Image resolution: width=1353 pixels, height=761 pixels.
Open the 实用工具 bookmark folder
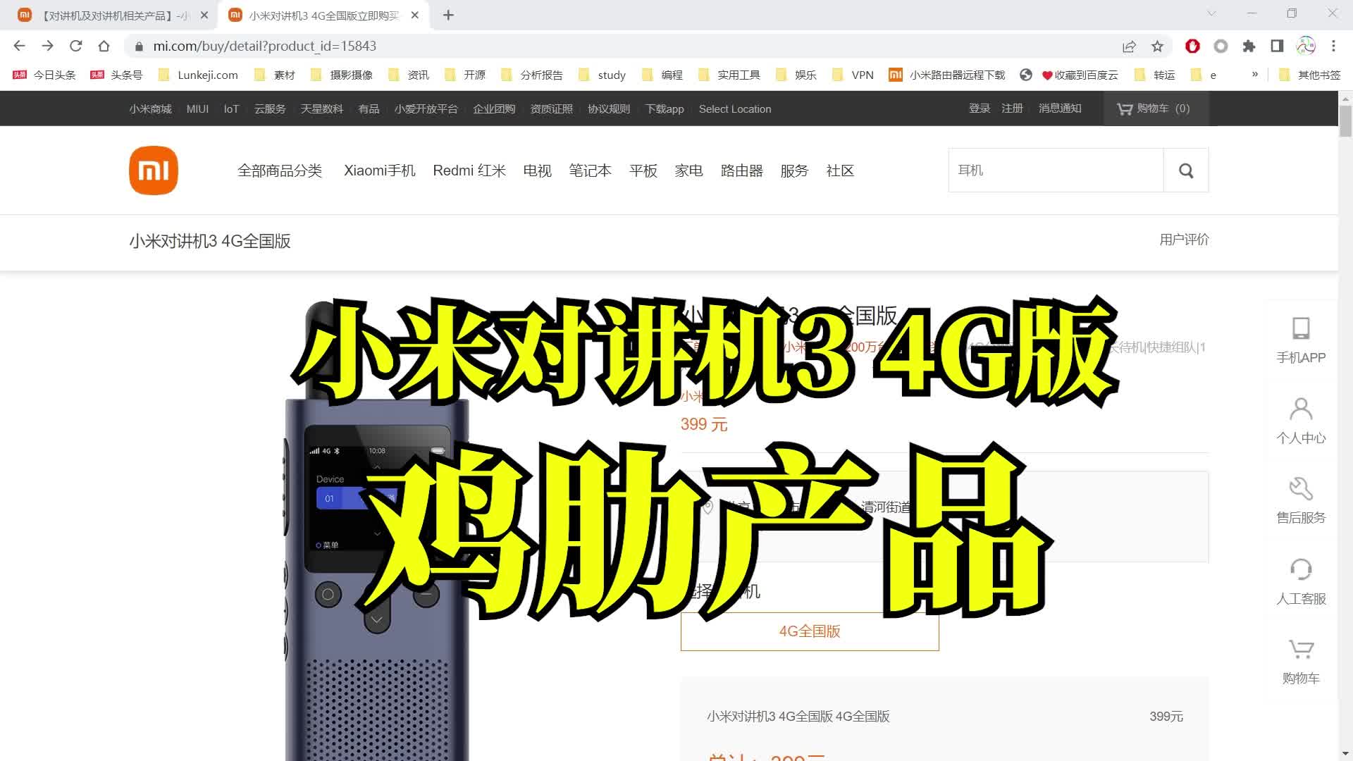[x=729, y=75]
